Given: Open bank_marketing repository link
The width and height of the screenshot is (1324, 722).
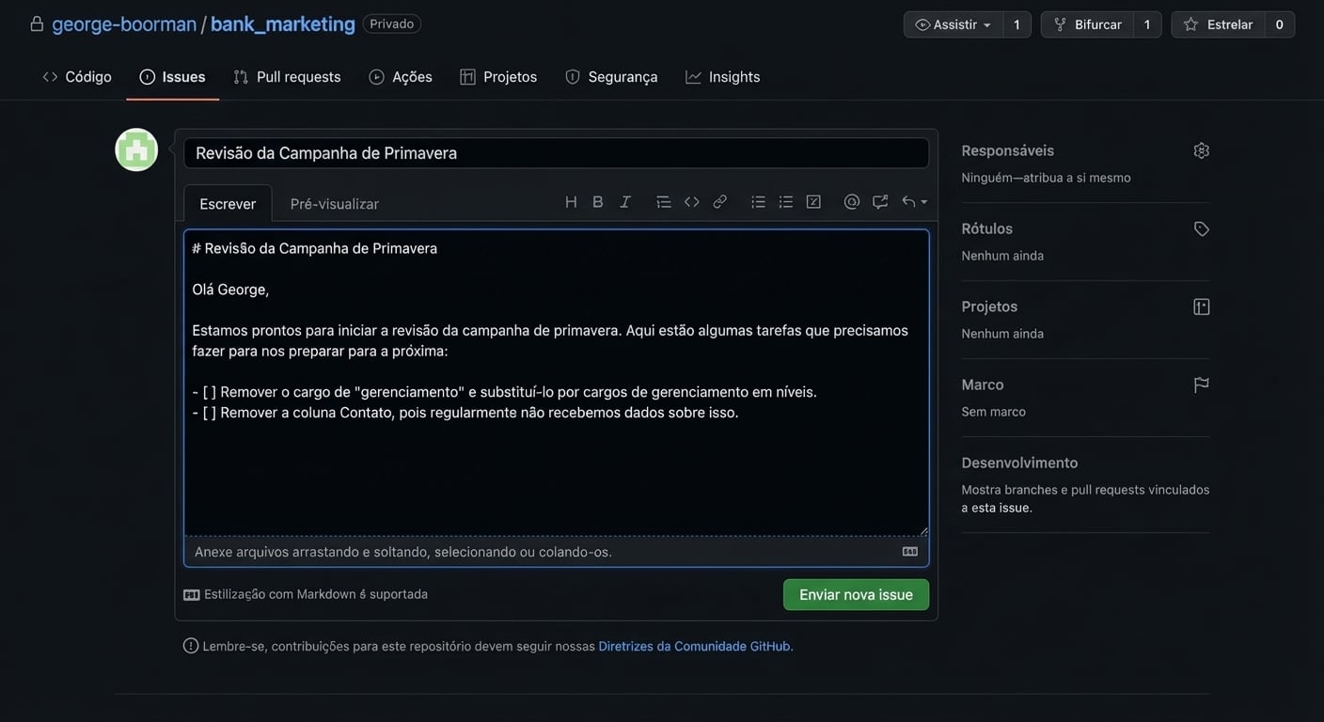Looking at the screenshot, I should [283, 24].
